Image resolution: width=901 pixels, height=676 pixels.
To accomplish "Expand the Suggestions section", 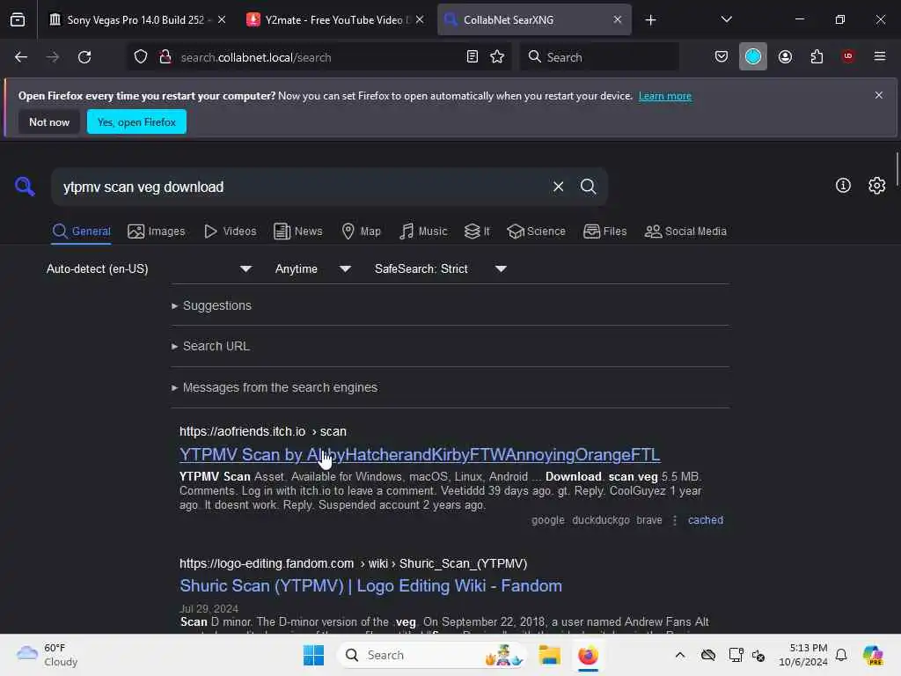I will click(211, 305).
